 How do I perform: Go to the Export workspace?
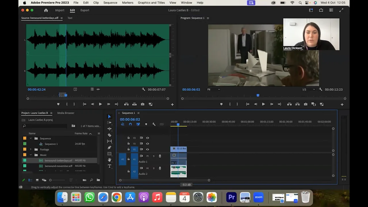pyautogui.click(x=85, y=10)
